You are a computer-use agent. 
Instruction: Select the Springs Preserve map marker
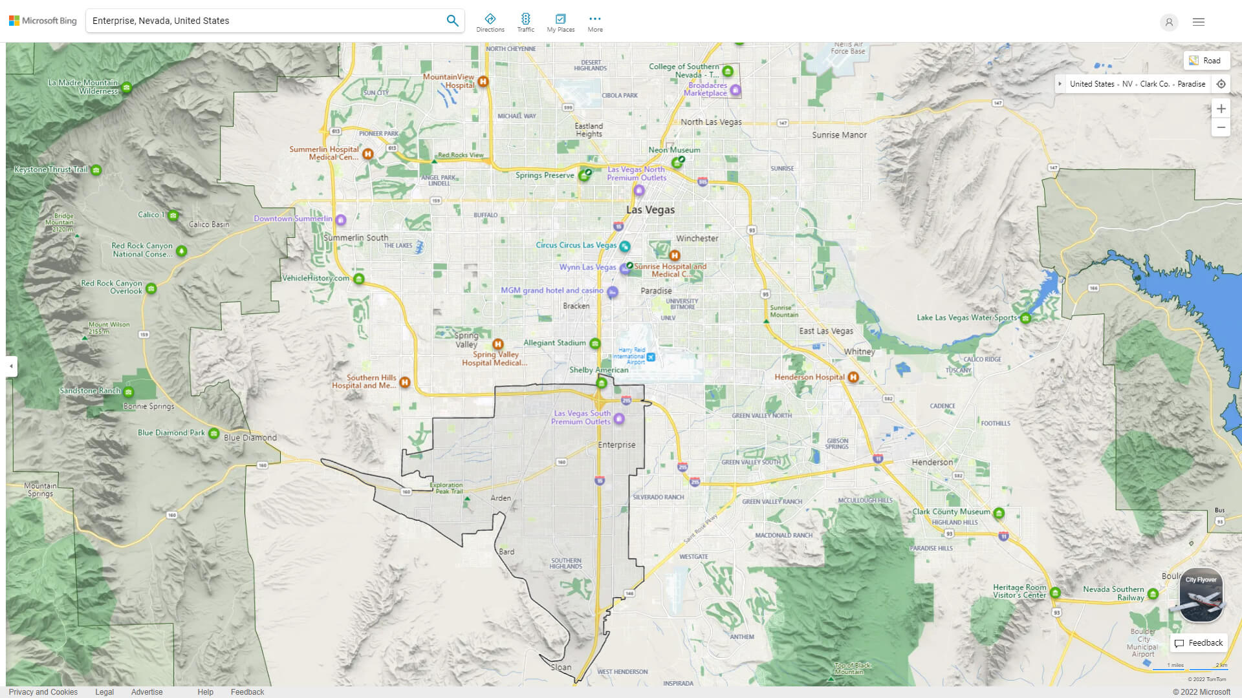pyautogui.click(x=583, y=175)
